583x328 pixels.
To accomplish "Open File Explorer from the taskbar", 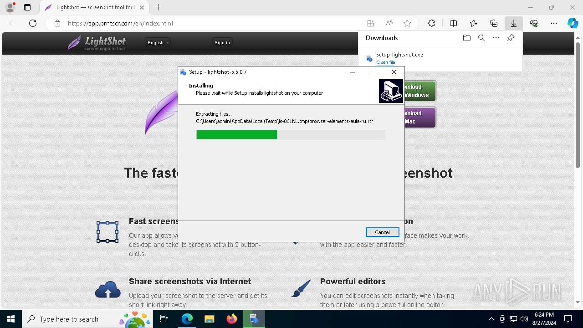I will coord(209,319).
